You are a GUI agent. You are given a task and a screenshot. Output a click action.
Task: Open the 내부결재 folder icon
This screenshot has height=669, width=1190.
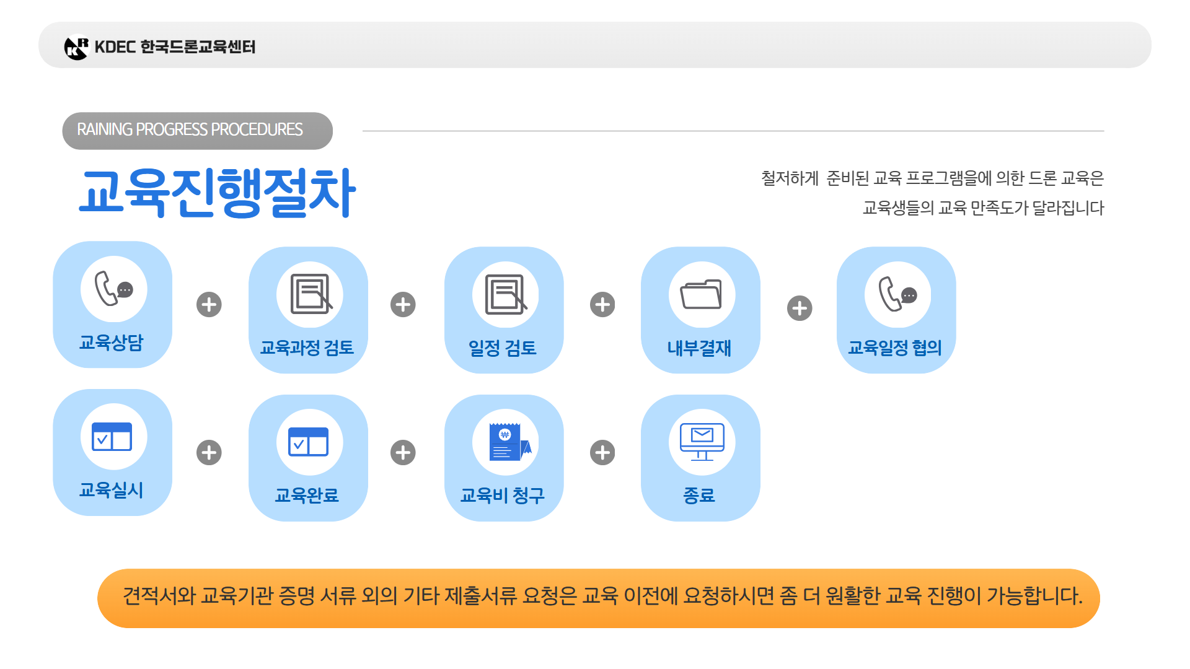(x=700, y=293)
